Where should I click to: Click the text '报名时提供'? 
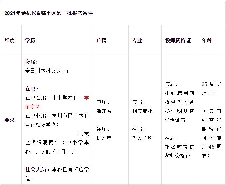click(180, 147)
